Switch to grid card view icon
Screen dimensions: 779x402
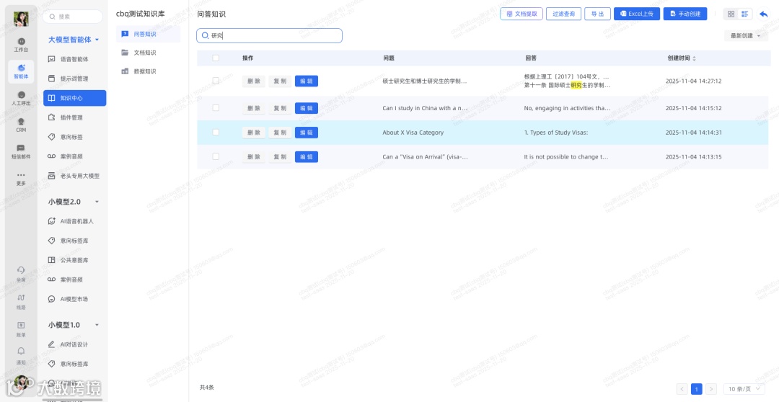coord(731,14)
